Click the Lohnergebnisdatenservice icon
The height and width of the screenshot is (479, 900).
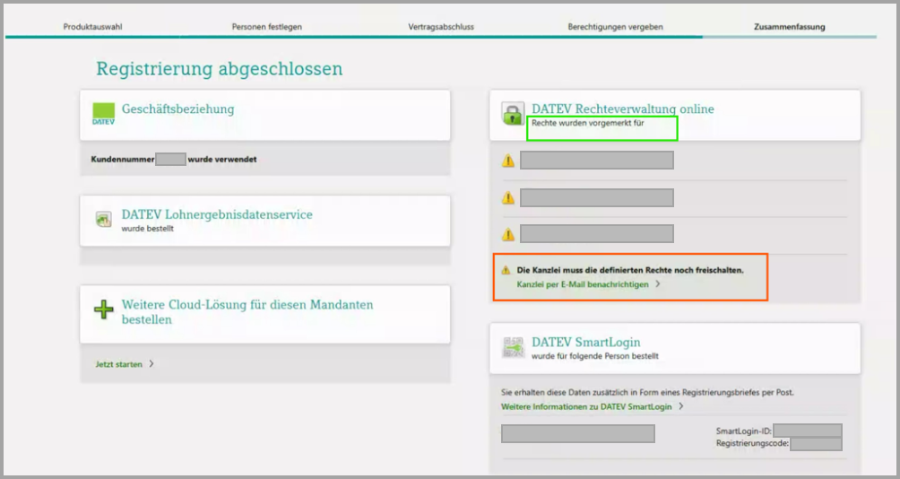pyautogui.click(x=103, y=220)
